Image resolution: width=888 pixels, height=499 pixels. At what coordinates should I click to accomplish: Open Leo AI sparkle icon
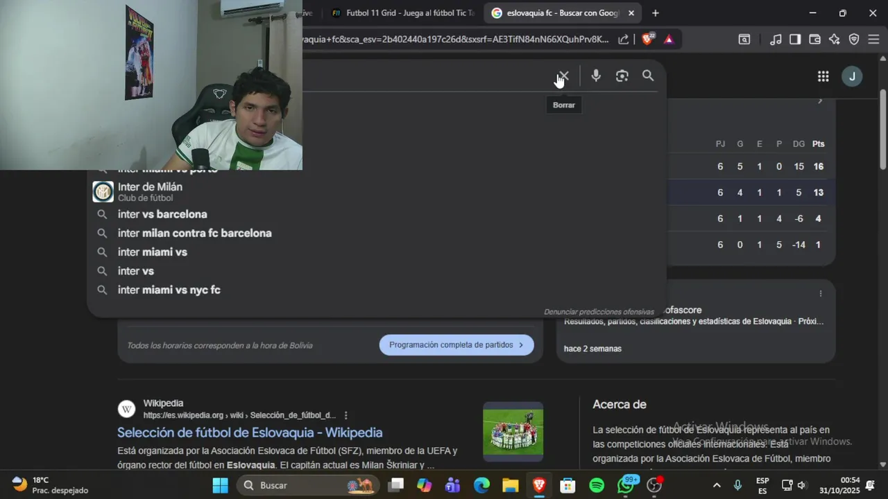[834, 40]
